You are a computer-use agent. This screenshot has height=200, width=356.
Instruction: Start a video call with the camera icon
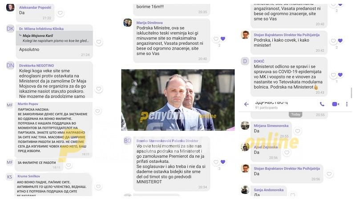click(x=336, y=104)
